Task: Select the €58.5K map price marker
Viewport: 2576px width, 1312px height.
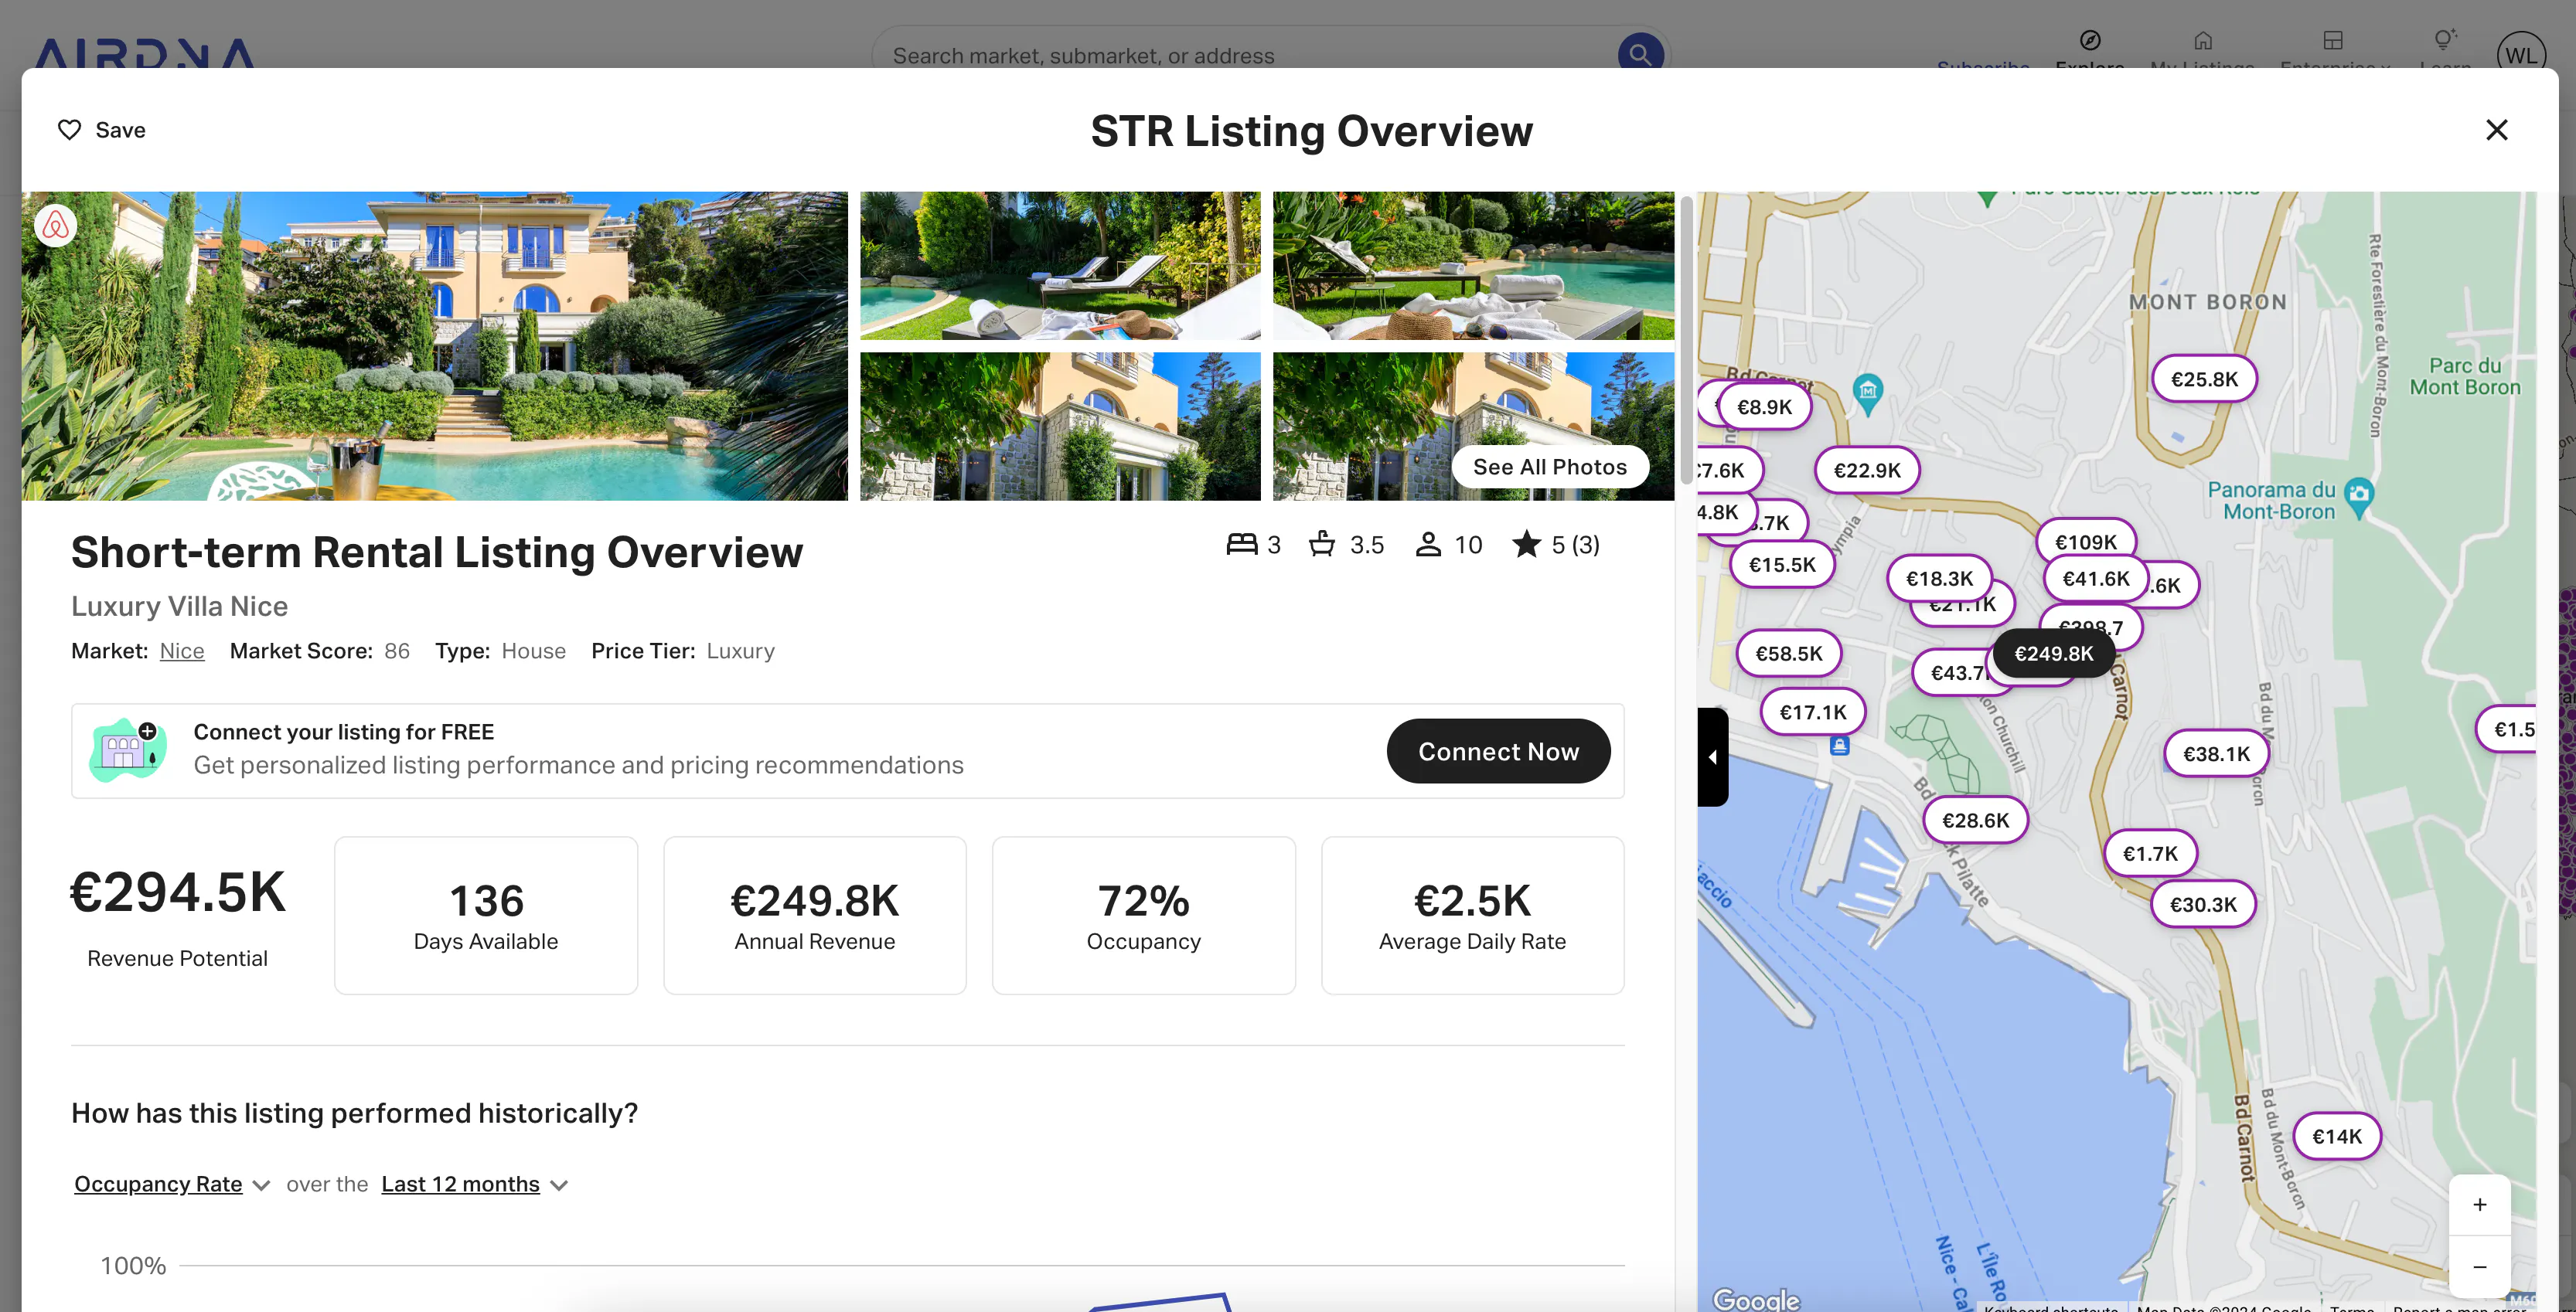Action: coord(1788,654)
